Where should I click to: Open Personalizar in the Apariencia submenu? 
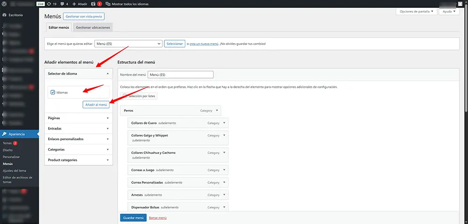[11, 157]
